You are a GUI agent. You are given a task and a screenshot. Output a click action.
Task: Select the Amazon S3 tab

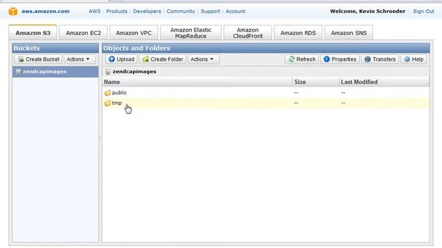(x=32, y=32)
